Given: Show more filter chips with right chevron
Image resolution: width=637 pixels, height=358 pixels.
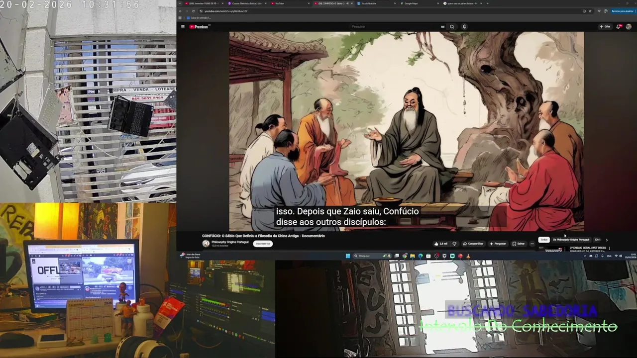Looking at the screenshot, I should pyautogui.click(x=607, y=240).
